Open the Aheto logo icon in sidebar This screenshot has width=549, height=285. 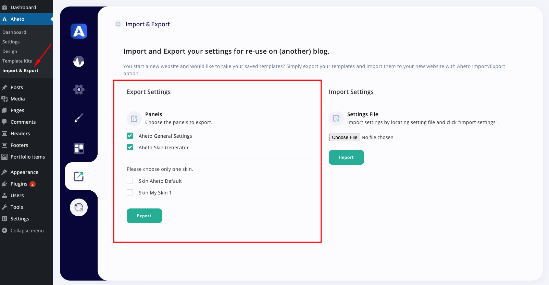point(79,31)
